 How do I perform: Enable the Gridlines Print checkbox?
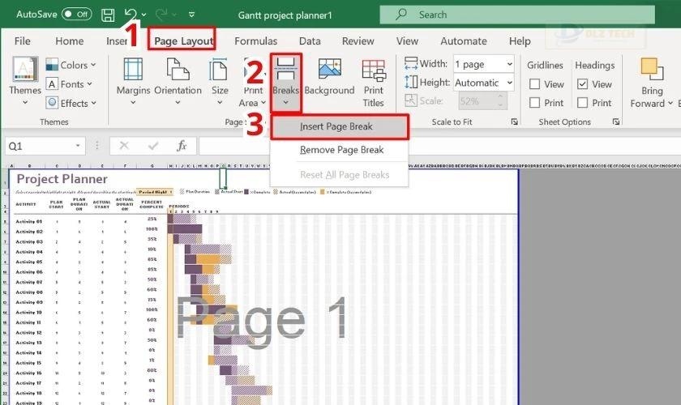(535, 103)
